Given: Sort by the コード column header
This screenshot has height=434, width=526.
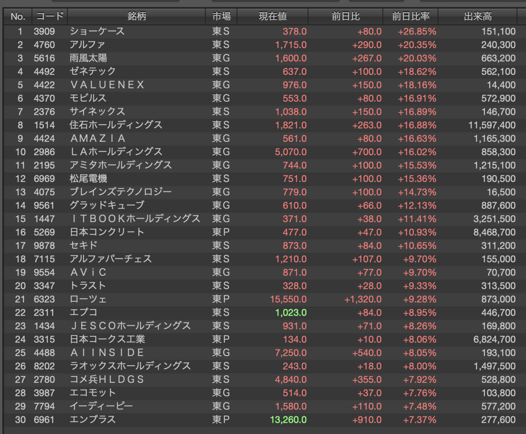Looking at the screenshot, I should pos(50,17).
